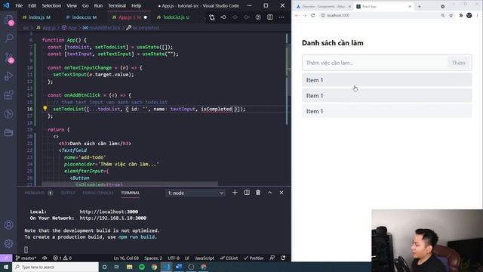The height and width of the screenshot is (272, 483).
Task: Click the feedback icon in status bar
Action: coord(272,258)
